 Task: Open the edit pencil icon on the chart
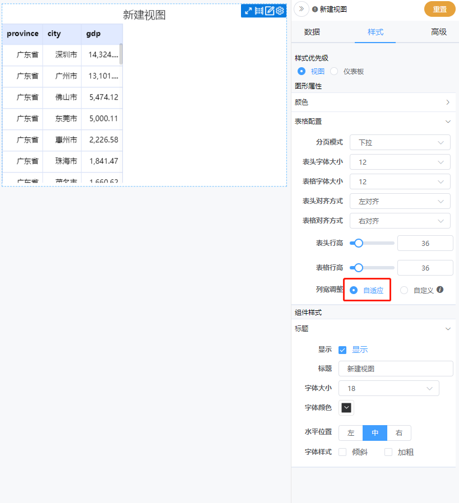click(x=270, y=10)
